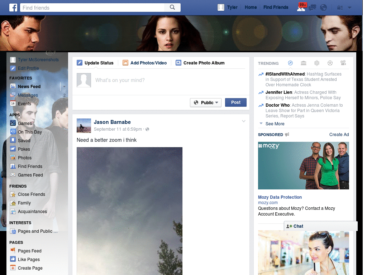Go to Home in top bar

[251, 8]
